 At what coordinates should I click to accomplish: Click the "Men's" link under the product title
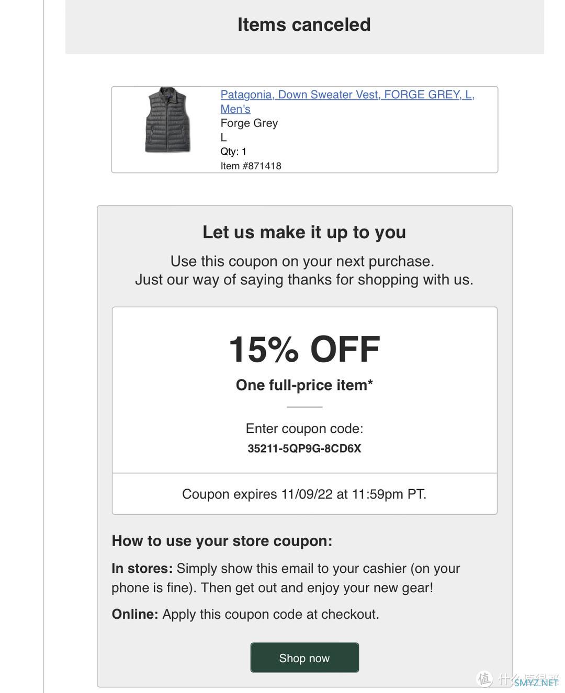point(235,109)
